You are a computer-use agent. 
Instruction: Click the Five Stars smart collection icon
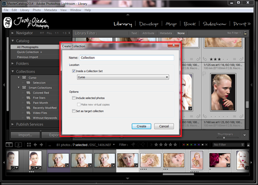[29, 98]
